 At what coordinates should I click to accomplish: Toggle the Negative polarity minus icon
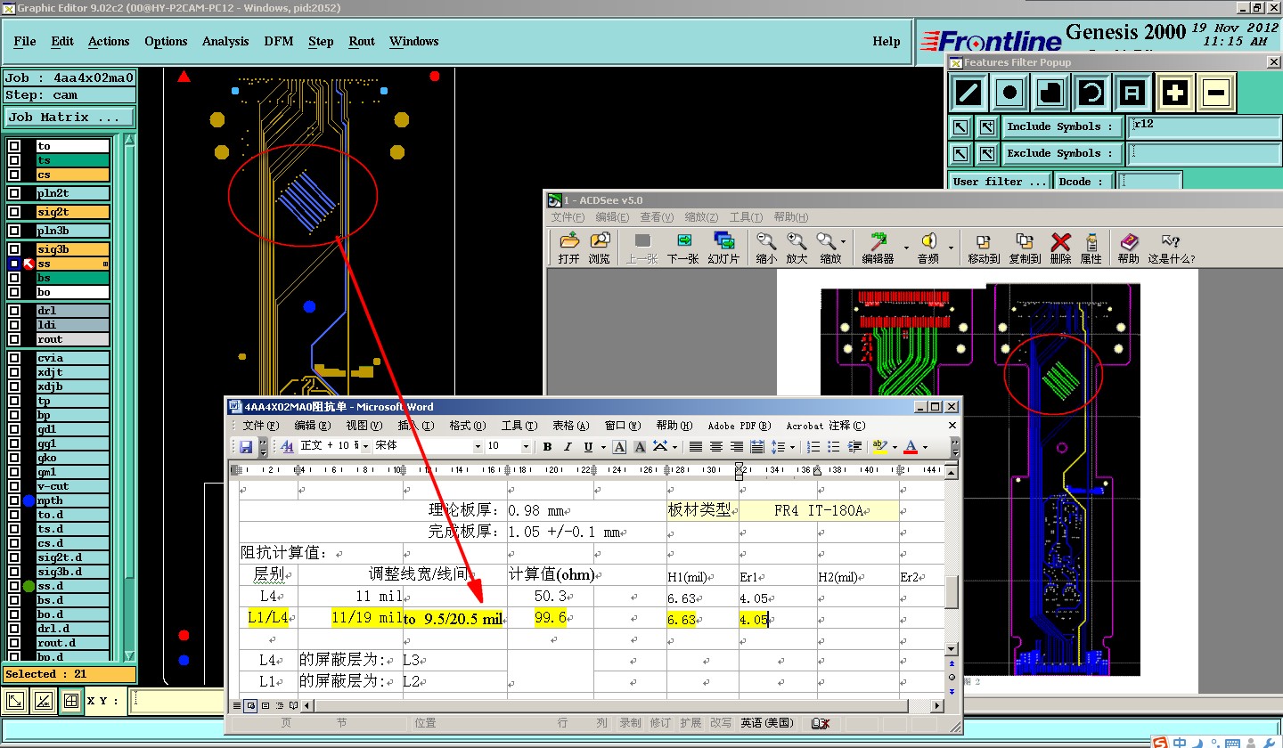coord(1216,92)
